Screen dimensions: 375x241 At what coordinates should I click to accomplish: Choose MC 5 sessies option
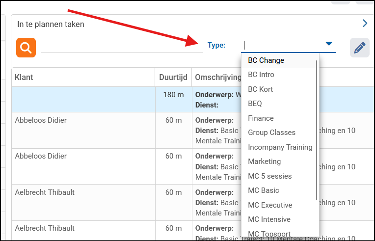(269, 176)
